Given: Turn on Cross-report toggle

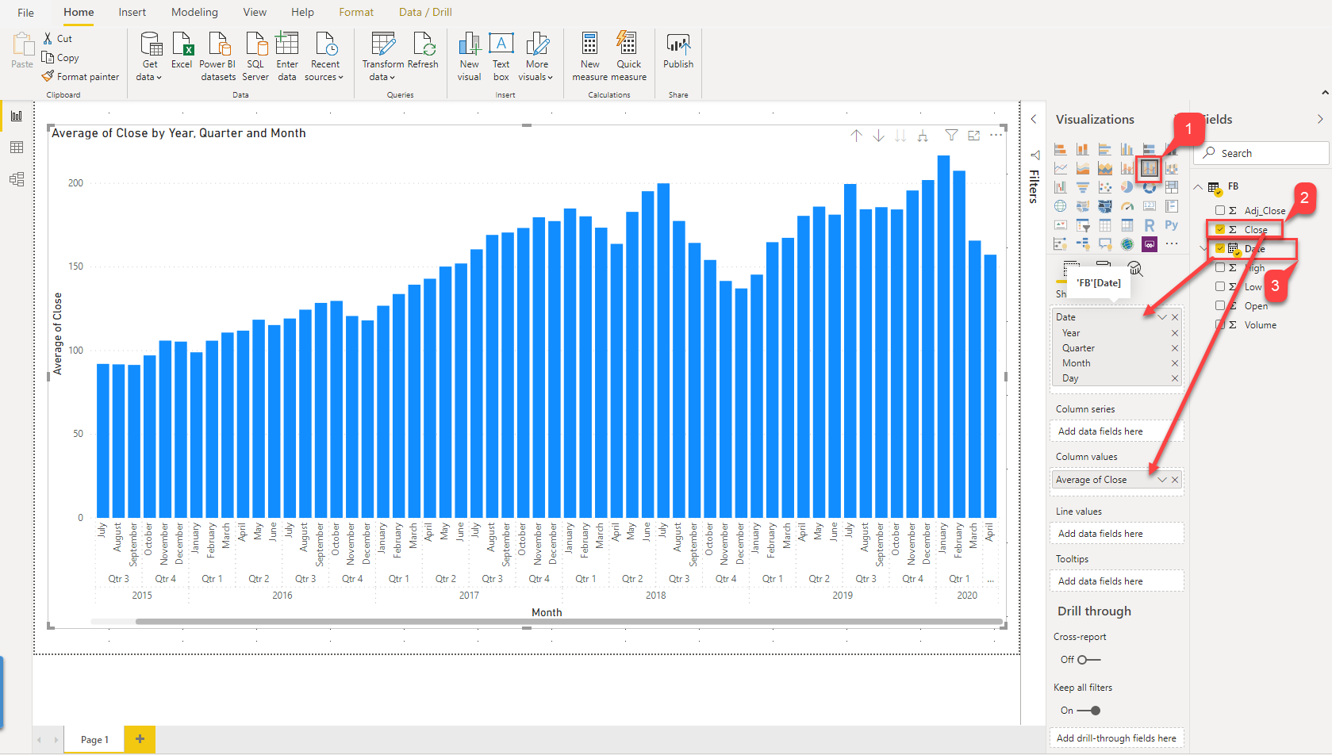Looking at the screenshot, I should click(1088, 660).
